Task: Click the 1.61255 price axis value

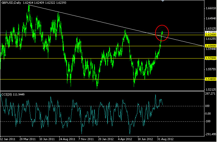Action: (211, 39)
